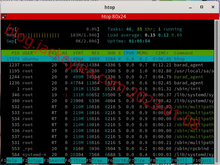Select multipath thread row PID 533

point(108,113)
